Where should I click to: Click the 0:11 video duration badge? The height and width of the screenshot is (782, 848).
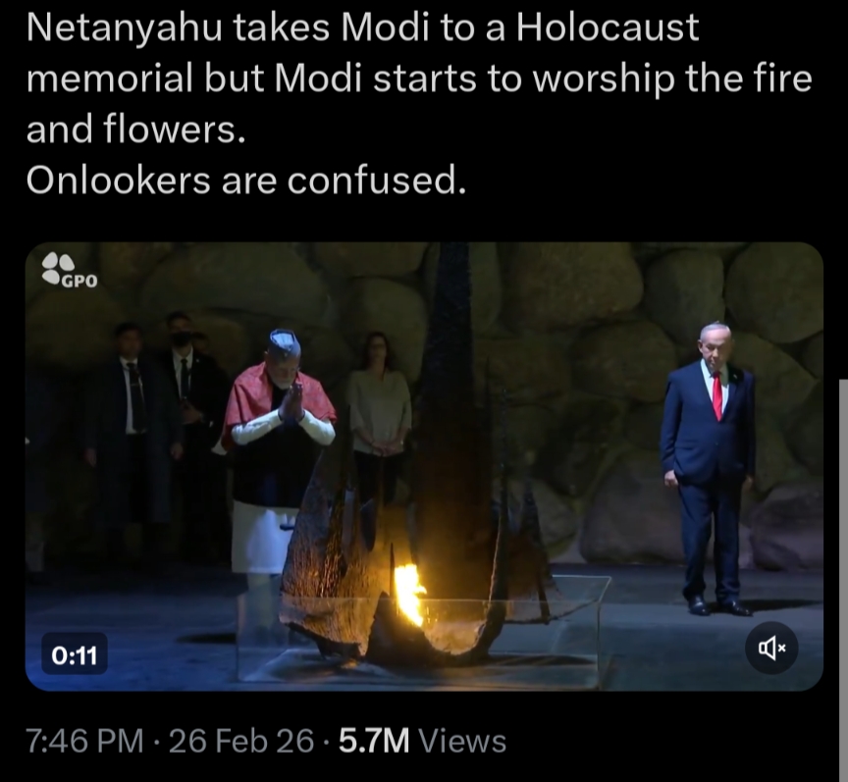click(x=75, y=653)
